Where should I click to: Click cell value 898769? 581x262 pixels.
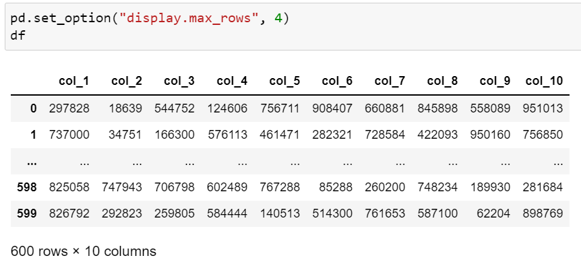click(543, 214)
